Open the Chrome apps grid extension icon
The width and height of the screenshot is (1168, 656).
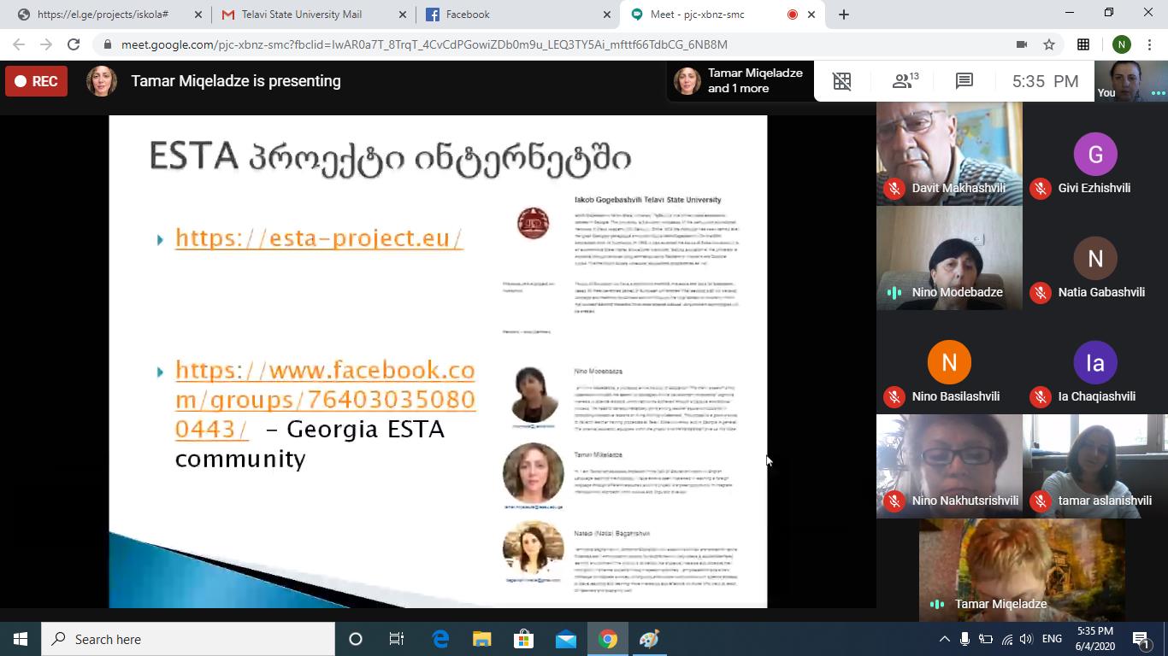click(x=1083, y=44)
